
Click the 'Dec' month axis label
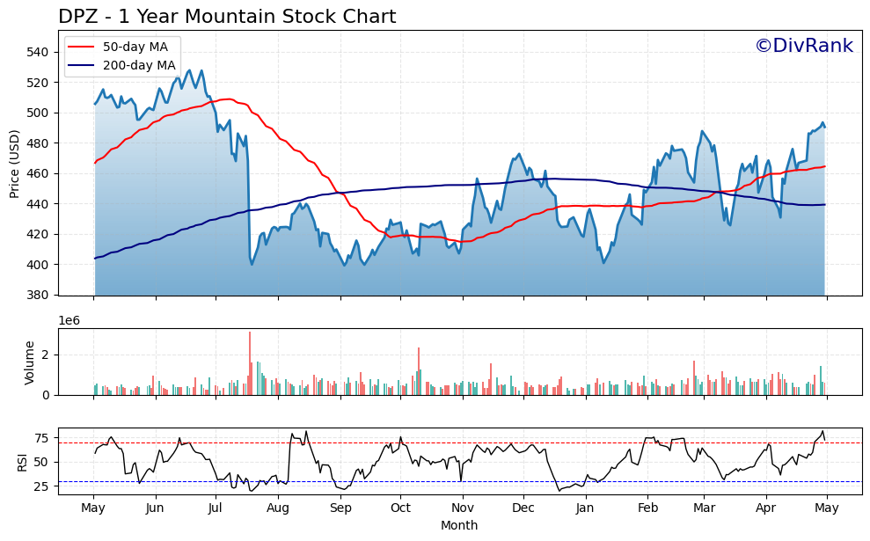click(x=523, y=508)
